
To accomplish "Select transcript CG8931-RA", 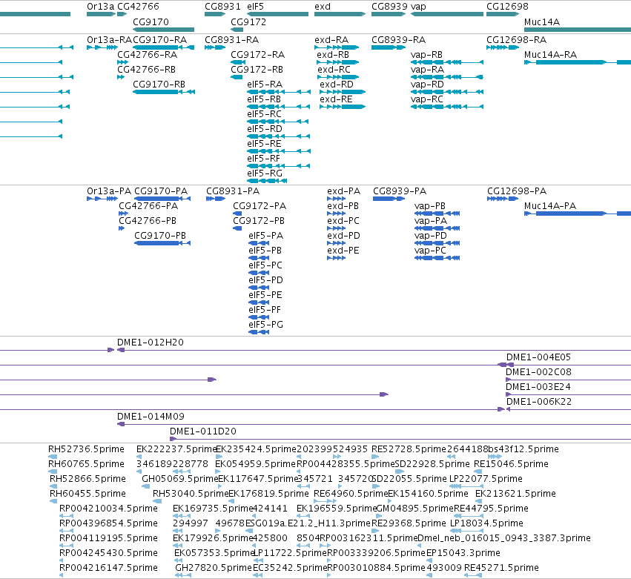I will coord(215,47).
